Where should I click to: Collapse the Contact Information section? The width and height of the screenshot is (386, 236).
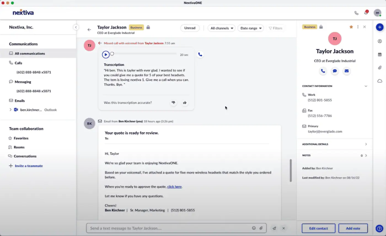click(x=366, y=86)
